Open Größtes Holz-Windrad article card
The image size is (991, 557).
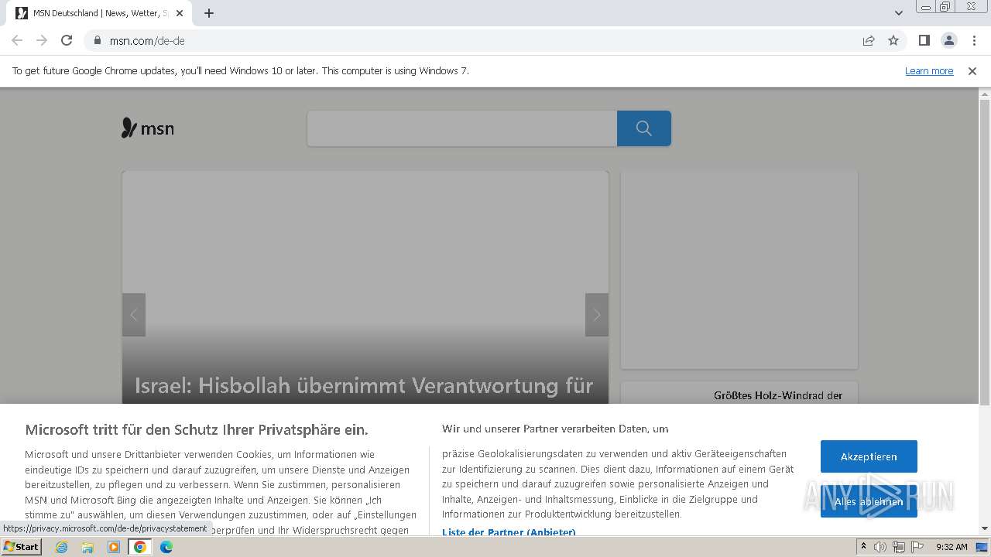[739, 393]
